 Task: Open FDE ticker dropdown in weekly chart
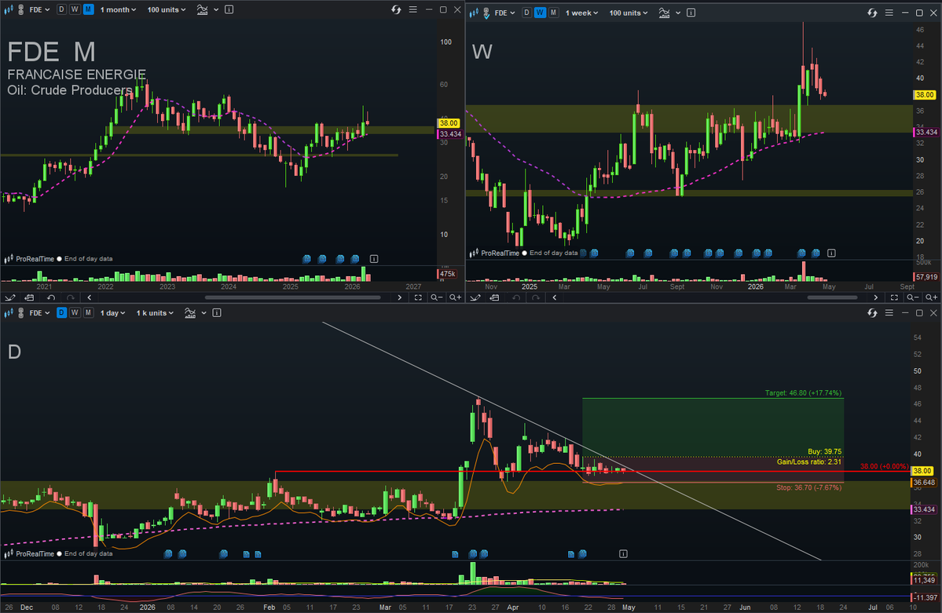[x=504, y=13]
